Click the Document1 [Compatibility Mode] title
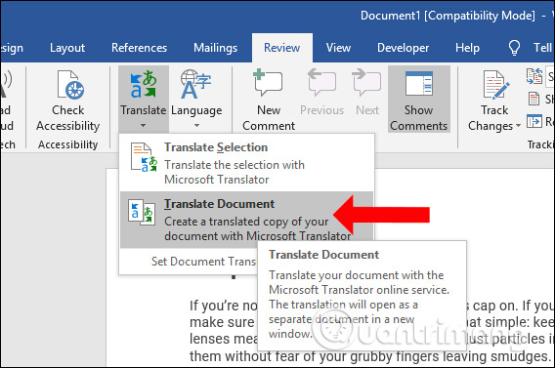 (448, 16)
